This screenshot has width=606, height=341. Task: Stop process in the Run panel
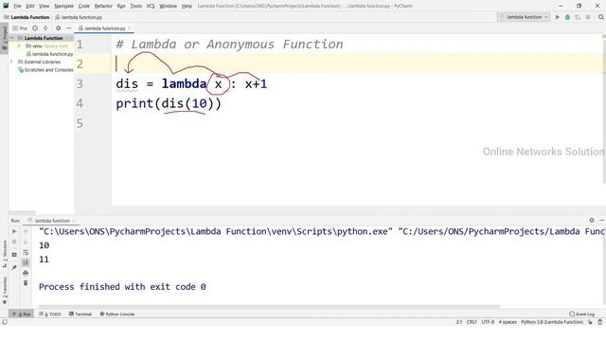14,242
